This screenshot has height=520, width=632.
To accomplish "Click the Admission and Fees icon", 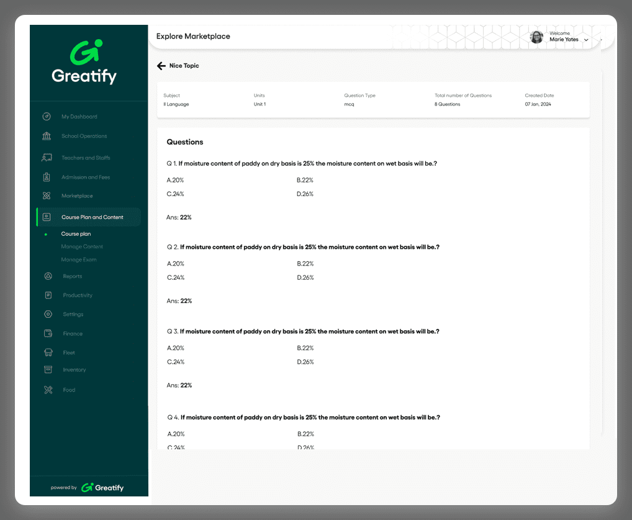I will pyautogui.click(x=47, y=177).
